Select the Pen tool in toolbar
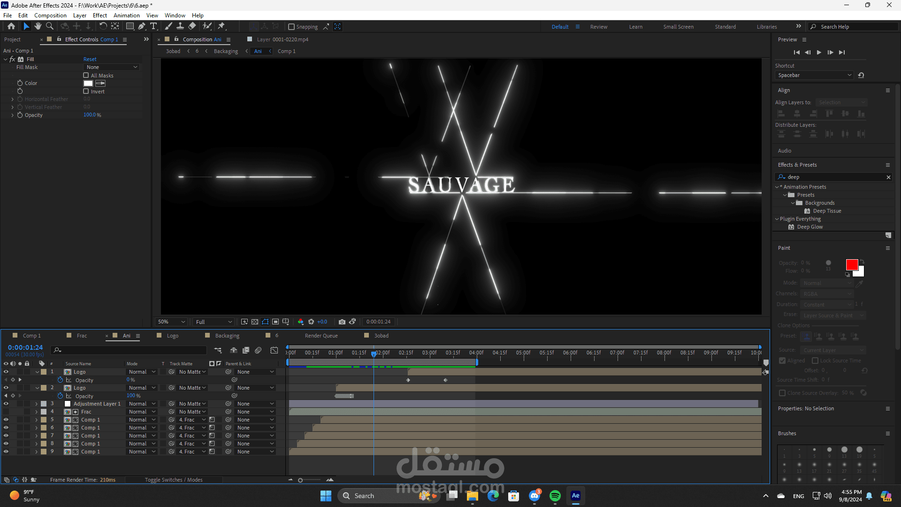901x507 pixels. point(142,26)
